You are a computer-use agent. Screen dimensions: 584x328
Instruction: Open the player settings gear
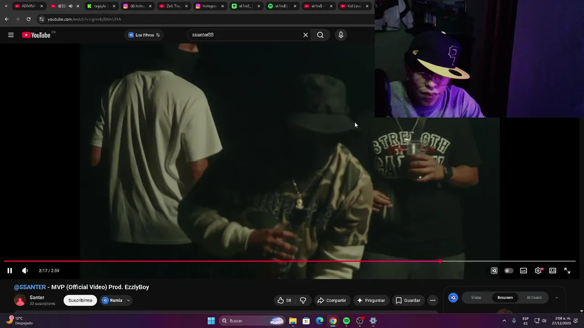coord(538,271)
